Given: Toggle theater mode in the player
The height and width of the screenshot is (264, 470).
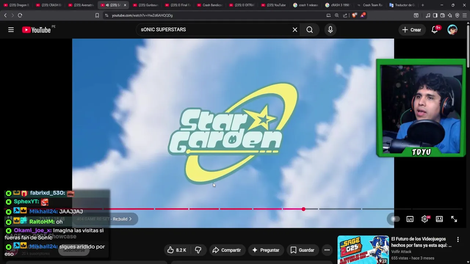Looking at the screenshot, I should 440,219.
